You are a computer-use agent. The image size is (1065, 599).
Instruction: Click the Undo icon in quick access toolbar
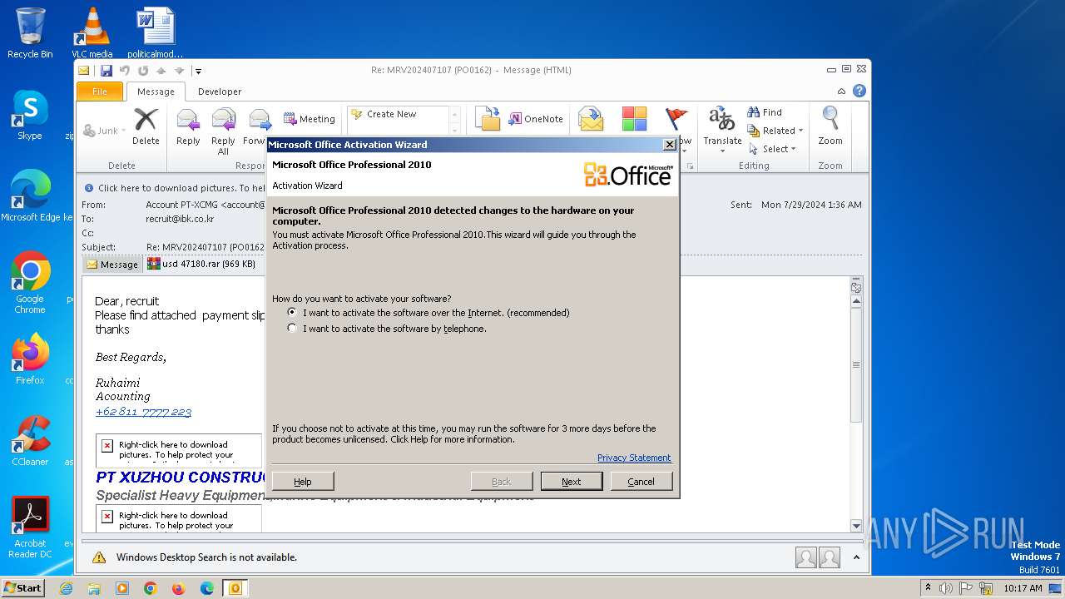point(124,71)
